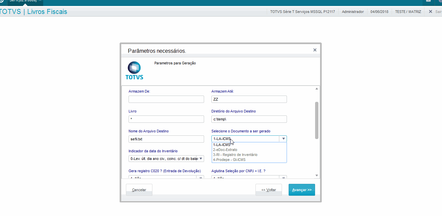The image size is (442, 216).
Task: Click the parameter list scroll-down arrow
Action: coord(317,175)
